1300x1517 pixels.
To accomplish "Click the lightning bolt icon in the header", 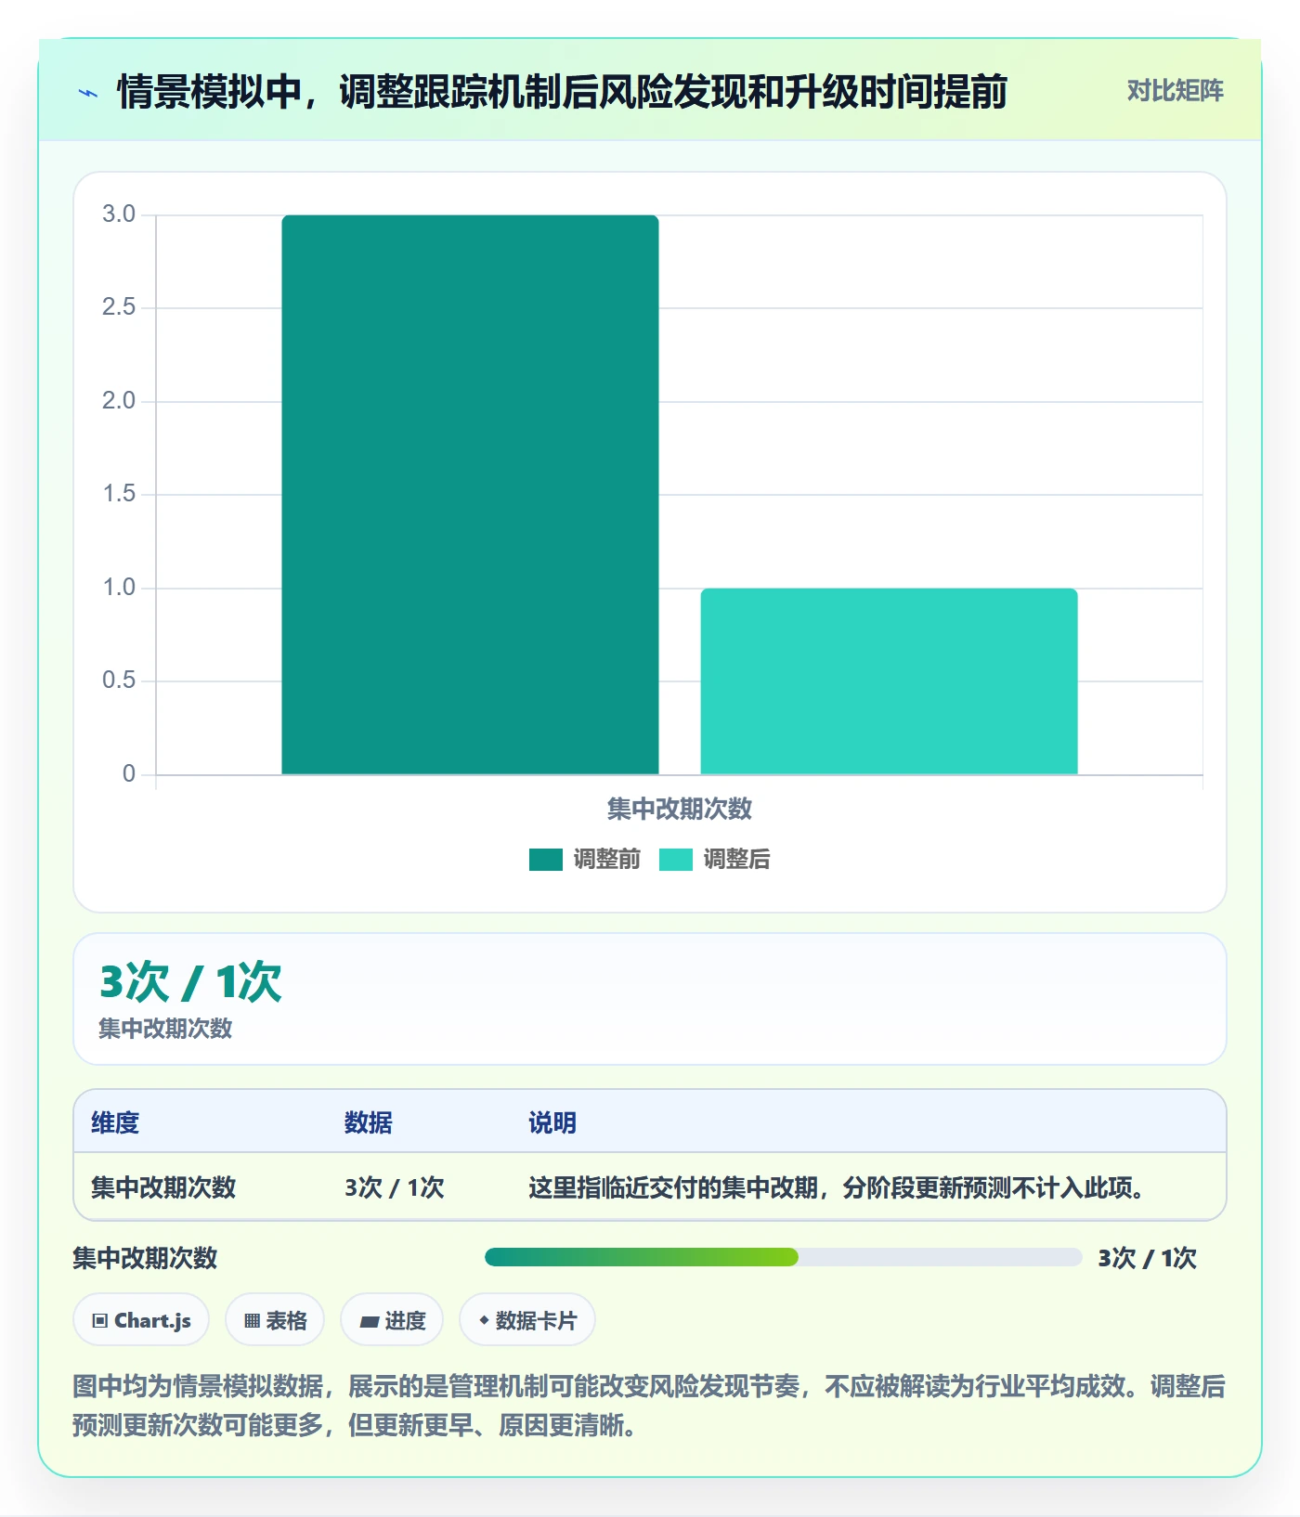I will [88, 93].
